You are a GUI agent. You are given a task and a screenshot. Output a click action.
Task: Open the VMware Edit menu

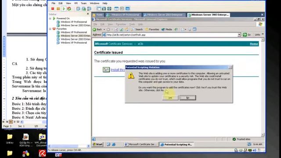(61, 3)
